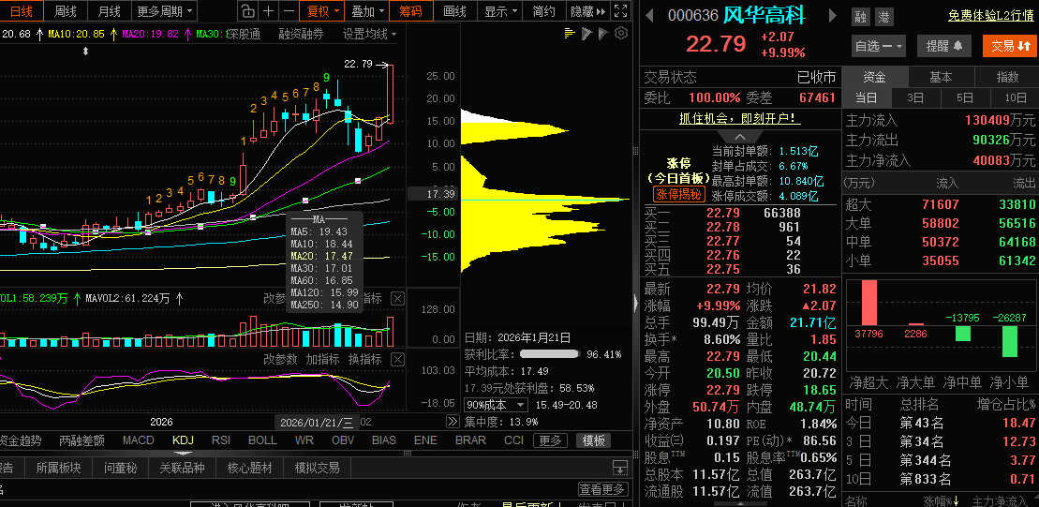Select 5日 fund flow period
This screenshot has height=507, width=1039.
pyautogui.click(x=965, y=98)
